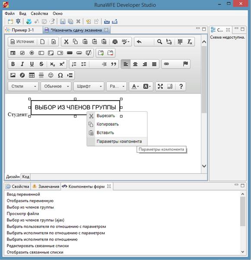Image resolution: width=251 pixels, height=260 pixels.
Task: Insert smiley emoticon icon
Action: coord(51,75)
